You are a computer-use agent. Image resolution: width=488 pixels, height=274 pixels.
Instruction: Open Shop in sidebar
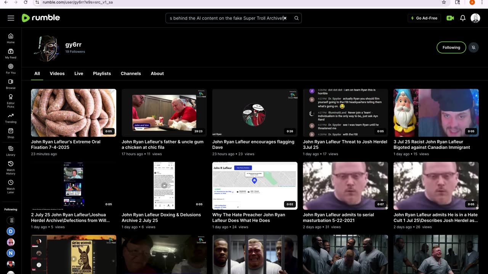pos(11,133)
